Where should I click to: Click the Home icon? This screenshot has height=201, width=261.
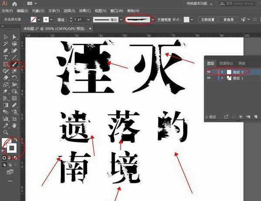coord(15,3)
